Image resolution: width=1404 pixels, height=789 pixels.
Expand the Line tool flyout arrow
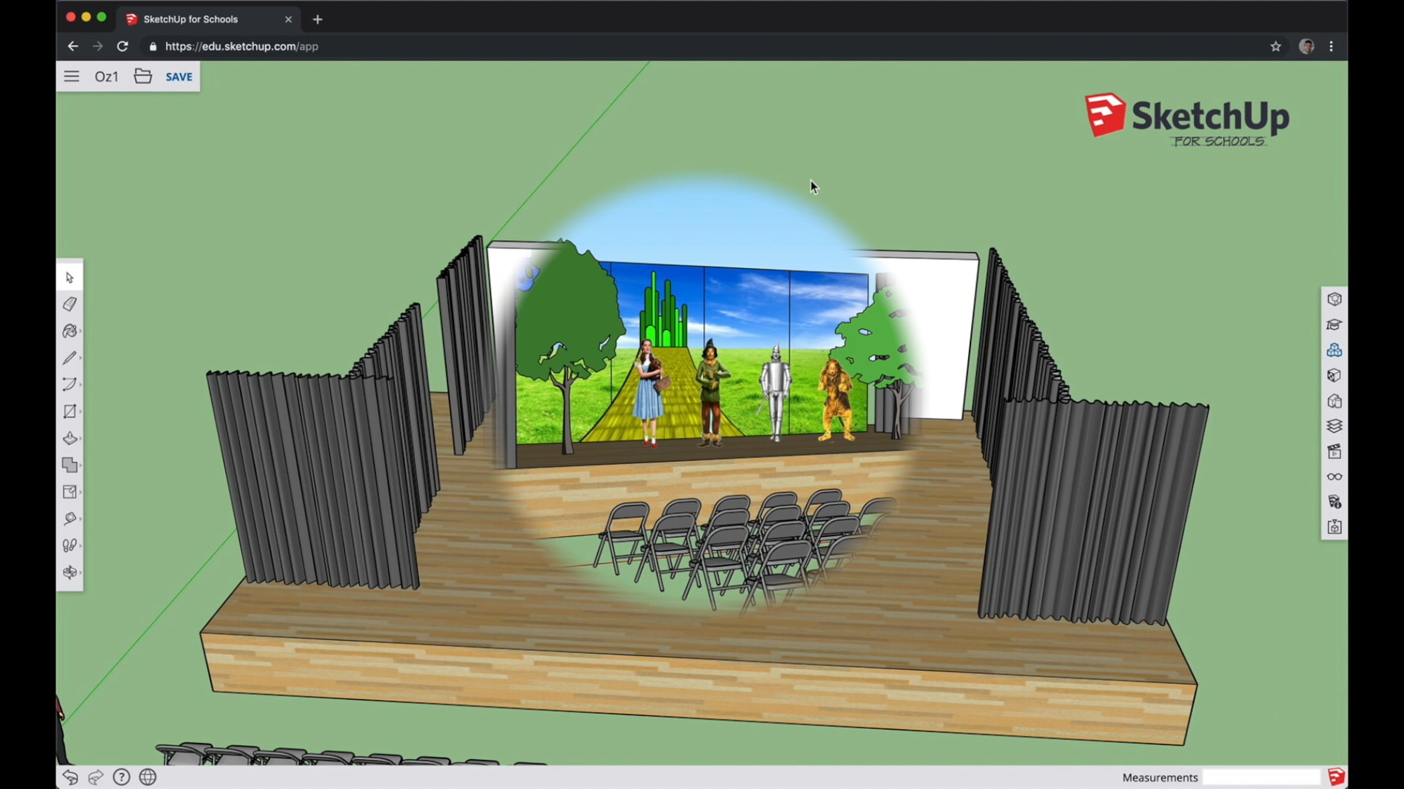[80, 358]
